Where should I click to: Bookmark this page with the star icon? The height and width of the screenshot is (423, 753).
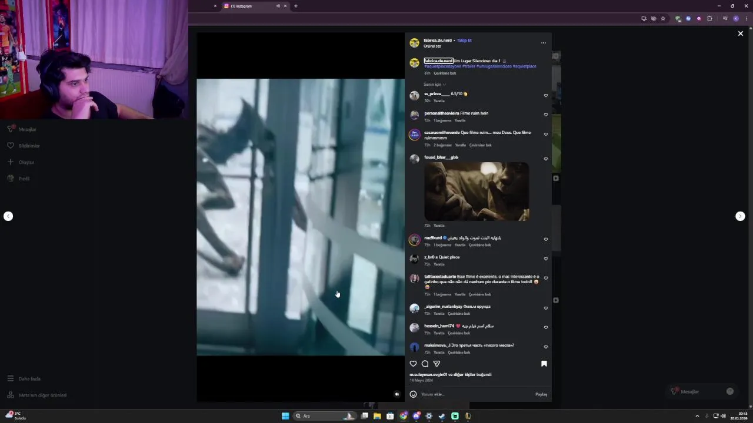coord(663,19)
